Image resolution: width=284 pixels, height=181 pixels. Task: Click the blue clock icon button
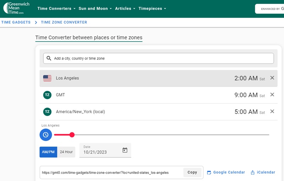tap(46, 135)
